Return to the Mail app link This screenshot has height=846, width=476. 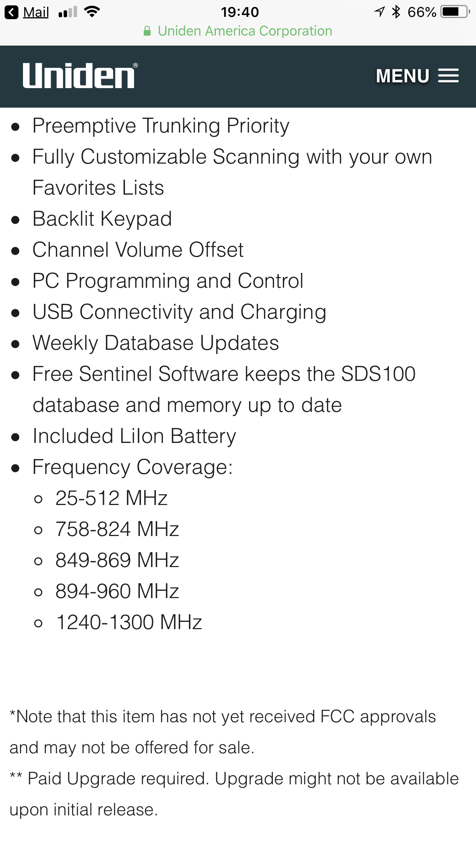click(x=36, y=12)
